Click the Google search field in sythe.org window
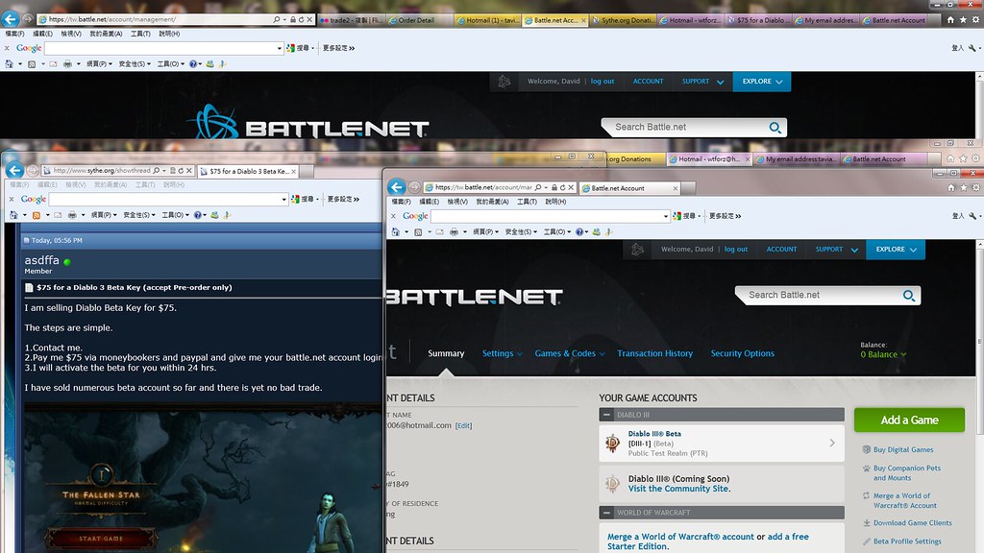The width and height of the screenshot is (984, 553). [x=166, y=200]
